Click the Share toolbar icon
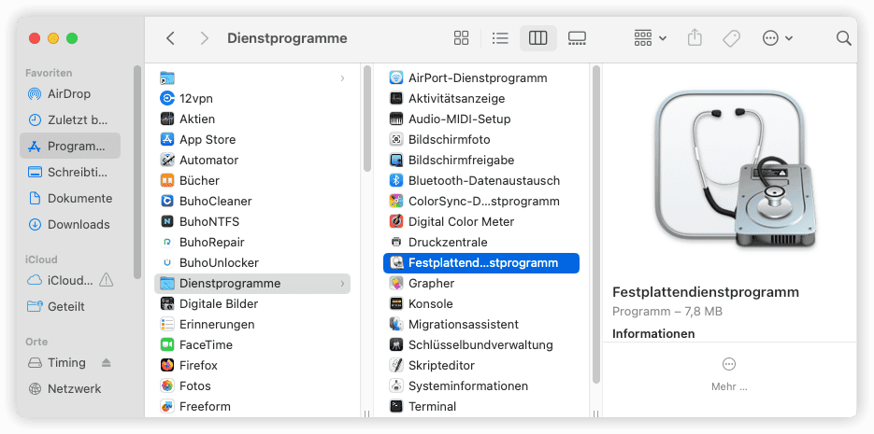This screenshot has height=434, width=874. (x=695, y=38)
